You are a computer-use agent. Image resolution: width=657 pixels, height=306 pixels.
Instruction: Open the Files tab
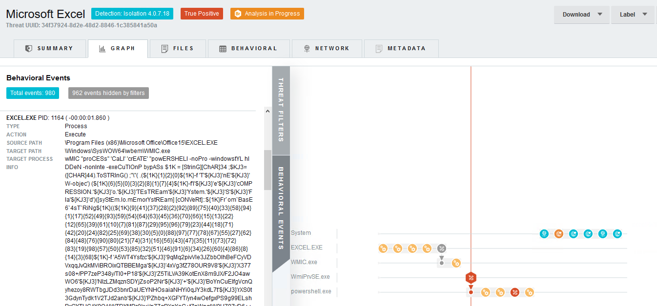click(x=178, y=49)
